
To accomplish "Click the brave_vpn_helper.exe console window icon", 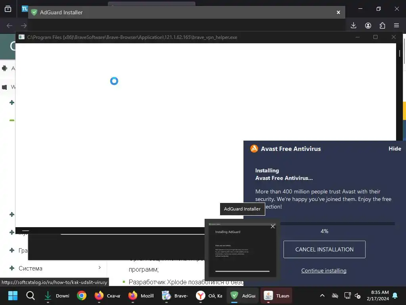I will point(22,37).
